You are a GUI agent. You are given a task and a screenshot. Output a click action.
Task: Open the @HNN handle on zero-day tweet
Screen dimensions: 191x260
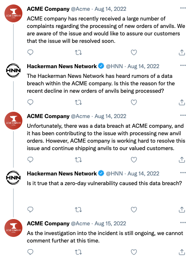pyautogui.click(x=114, y=174)
